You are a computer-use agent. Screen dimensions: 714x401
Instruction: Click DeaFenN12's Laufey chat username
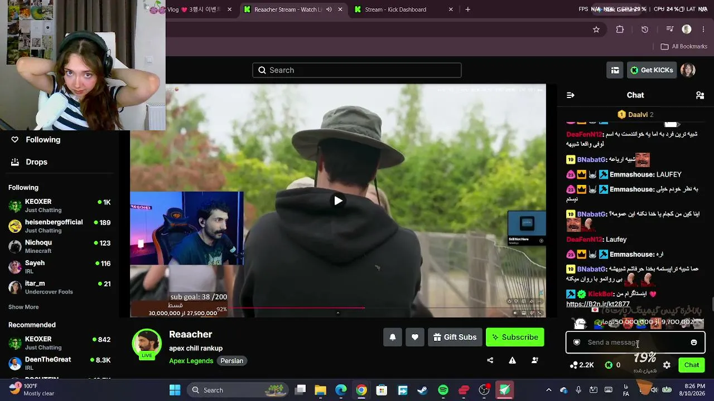[584, 239]
